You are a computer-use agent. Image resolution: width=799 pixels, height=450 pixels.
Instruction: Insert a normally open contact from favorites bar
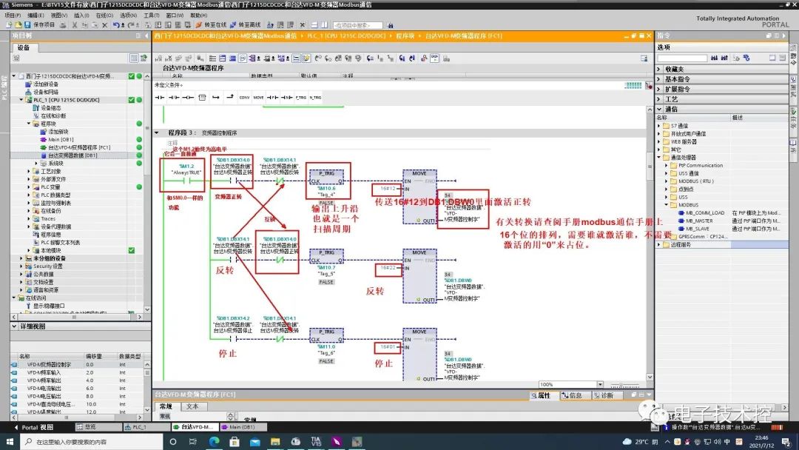pyautogui.click(x=160, y=98)
